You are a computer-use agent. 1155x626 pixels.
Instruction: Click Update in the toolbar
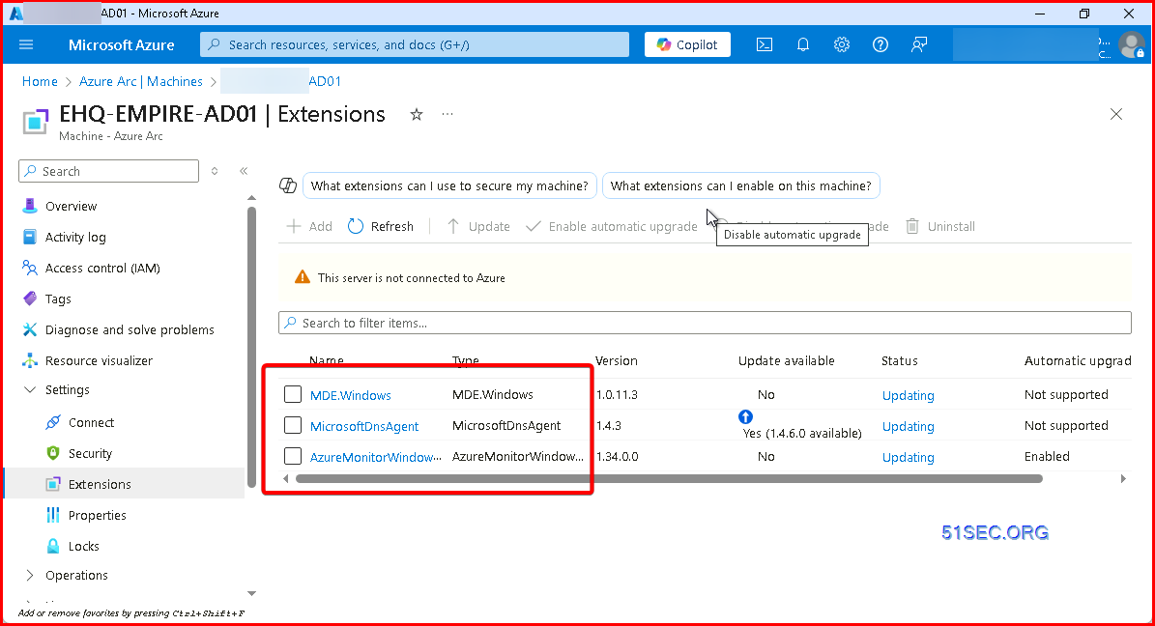(x=478, y=226)
